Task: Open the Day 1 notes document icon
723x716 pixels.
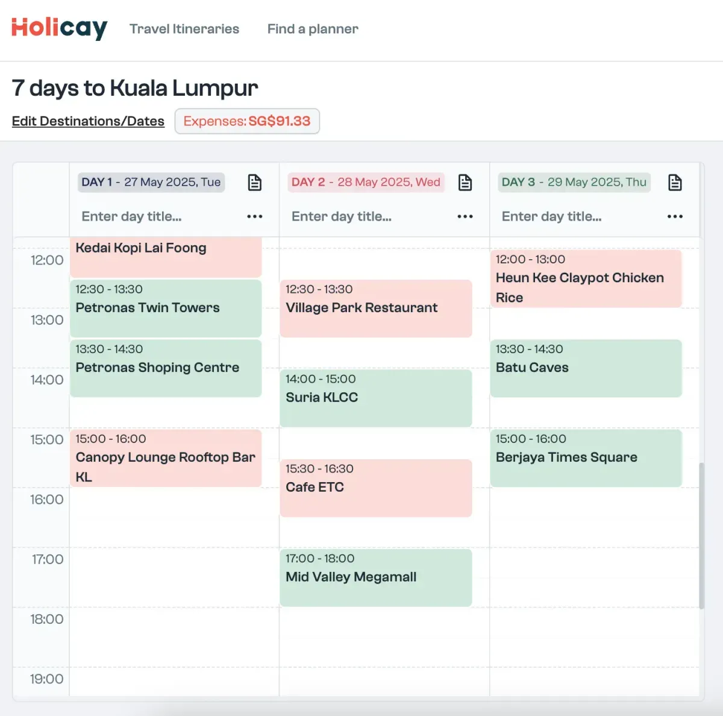Action: [255, 183]
